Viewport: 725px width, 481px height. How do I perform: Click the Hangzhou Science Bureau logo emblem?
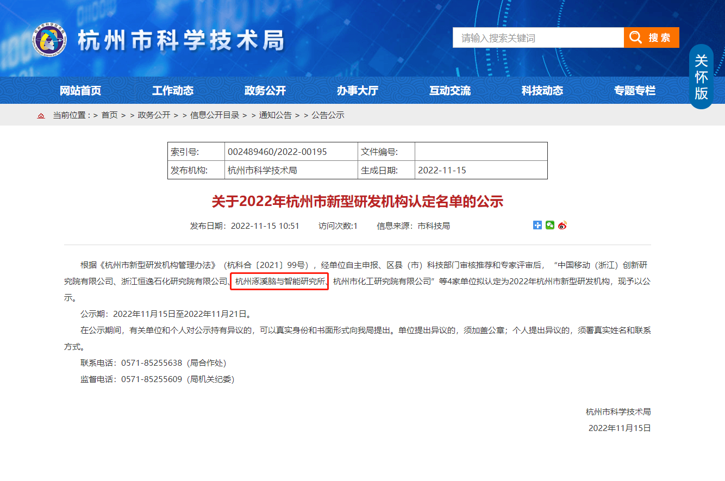51,39
